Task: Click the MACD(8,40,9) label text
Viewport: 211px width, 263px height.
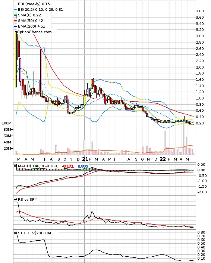Action: [x=31, y=166]
